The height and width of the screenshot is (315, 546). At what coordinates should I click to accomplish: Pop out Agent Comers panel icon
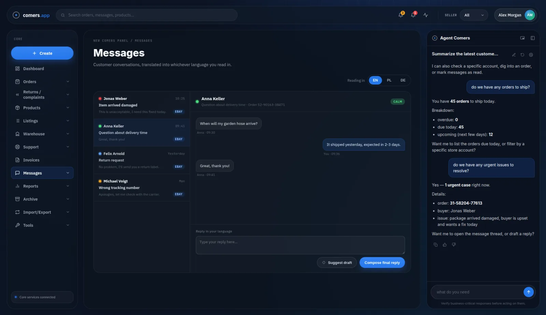[x=522, y=38]
